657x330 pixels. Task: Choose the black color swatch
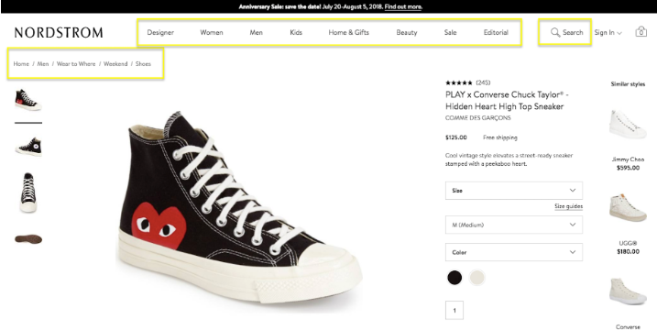pyautogui.click(x=454, y=278)
